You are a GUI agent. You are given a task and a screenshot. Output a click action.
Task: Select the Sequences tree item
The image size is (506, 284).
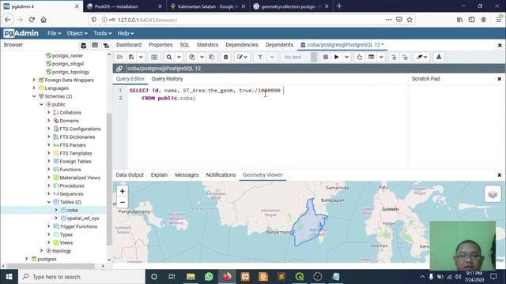point(71,194)
